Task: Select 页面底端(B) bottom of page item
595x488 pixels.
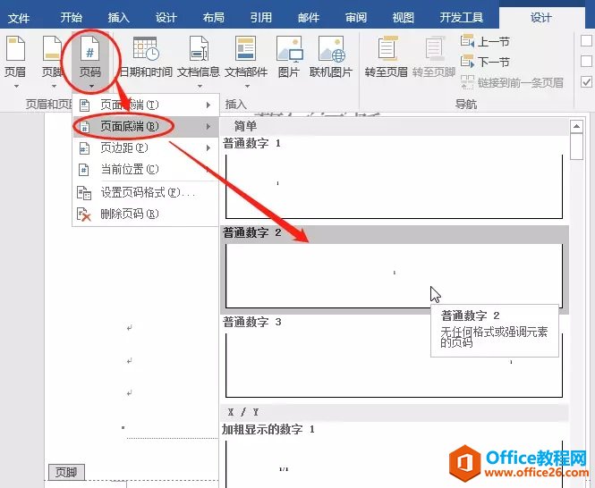Action: pyautogui.click(x=146, y=126)
